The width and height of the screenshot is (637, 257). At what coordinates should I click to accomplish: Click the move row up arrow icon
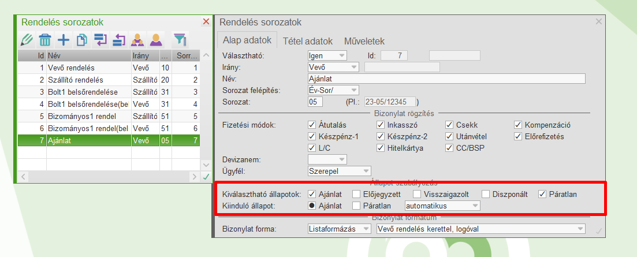(x=118, y=40)
